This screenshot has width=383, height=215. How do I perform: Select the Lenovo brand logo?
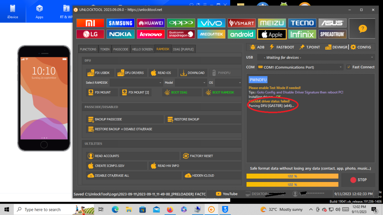pos(151,34)
